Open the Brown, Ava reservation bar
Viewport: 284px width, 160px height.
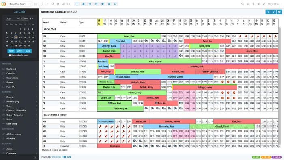(x=115, y=146)
